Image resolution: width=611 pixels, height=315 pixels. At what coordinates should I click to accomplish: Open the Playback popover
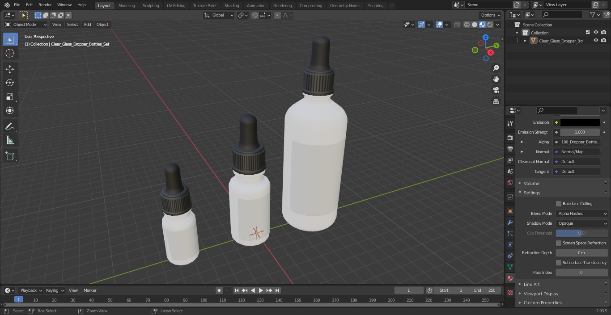tap(30, 290)
